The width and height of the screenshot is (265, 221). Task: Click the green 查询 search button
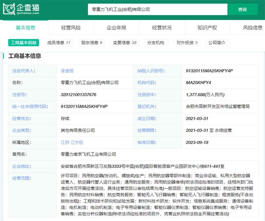(x=243, y=10)
